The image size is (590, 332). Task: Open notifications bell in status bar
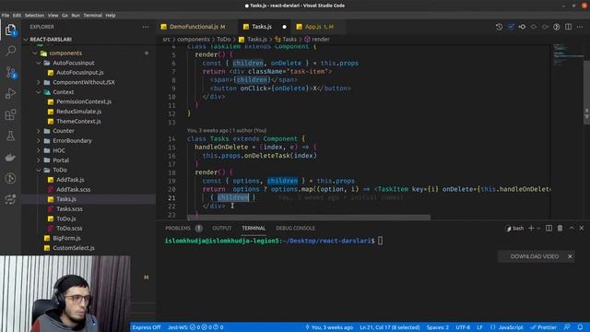(x=580, y=327)
